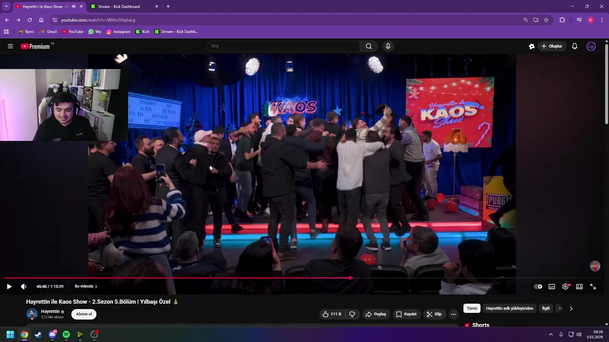Open the three-dot more actions menu

(x=453, y=314)
